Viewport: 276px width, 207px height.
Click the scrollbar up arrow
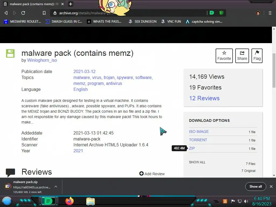point(274,29)
